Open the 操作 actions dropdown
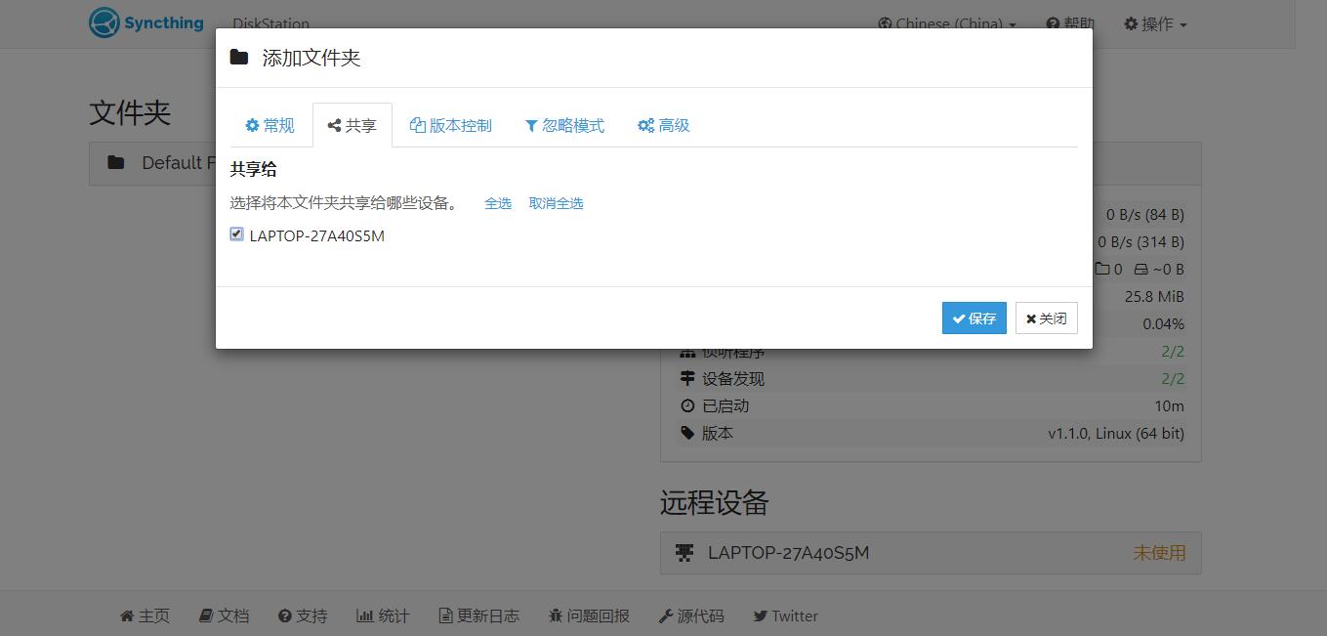The image size is (1327, 636). pos(1156,23)
